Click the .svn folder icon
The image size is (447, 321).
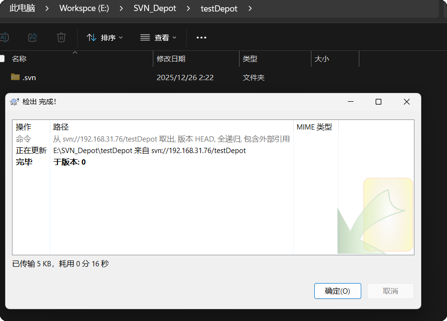(x=15, y=77)
